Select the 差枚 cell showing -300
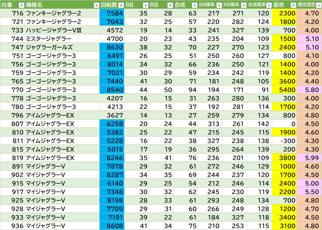 [284, 141]
